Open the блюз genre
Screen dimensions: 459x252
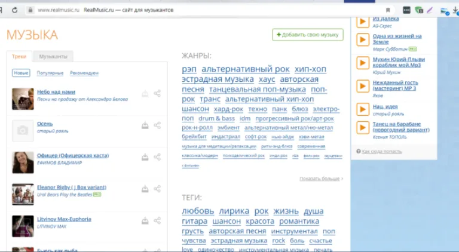point(300,109)
